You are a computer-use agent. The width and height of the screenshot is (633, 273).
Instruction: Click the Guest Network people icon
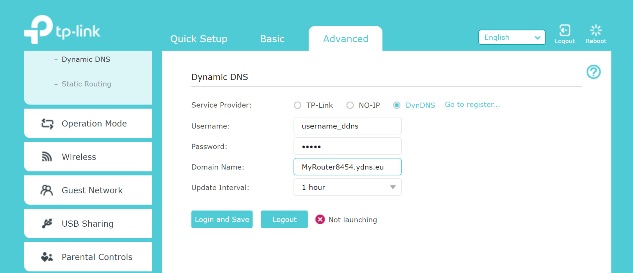[x=46, y=190]
